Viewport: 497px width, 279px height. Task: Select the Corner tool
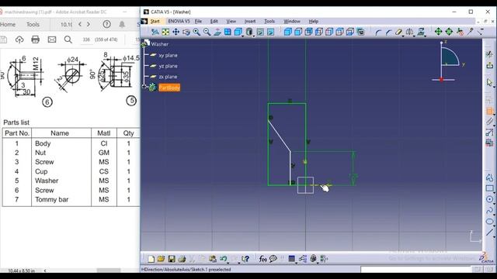coord(378,32)
